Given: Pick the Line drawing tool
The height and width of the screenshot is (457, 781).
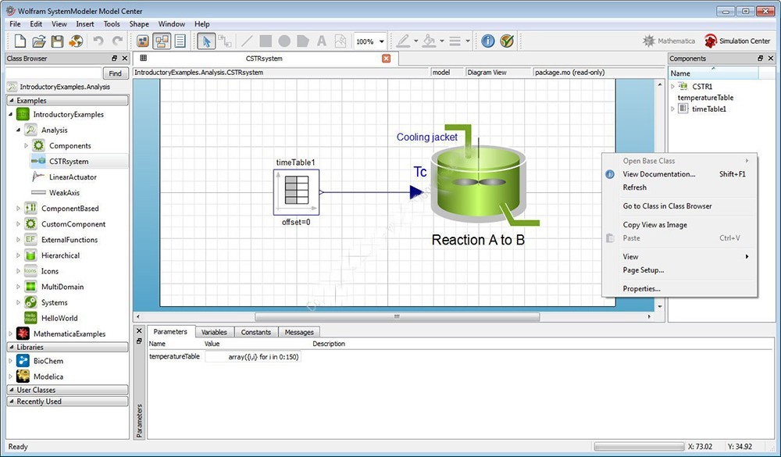Looking at the screenshot, I should [x=247, y=41].
